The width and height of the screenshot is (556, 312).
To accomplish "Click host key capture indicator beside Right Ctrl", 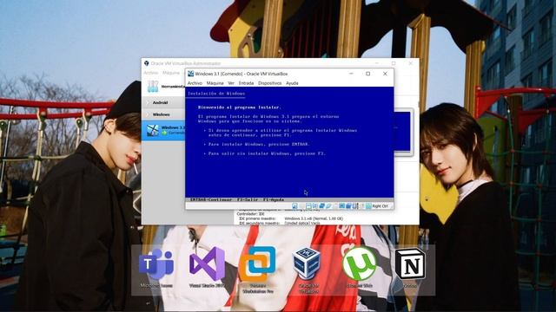I will [368, 206].
